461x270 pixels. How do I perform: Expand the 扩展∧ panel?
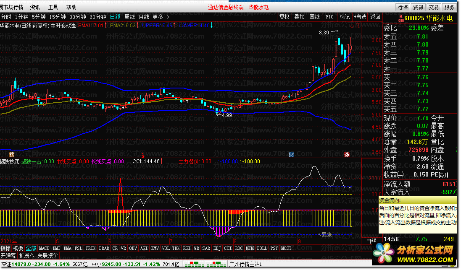tap(26, 255)
